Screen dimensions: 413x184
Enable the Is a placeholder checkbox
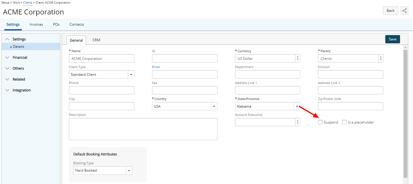344,122
